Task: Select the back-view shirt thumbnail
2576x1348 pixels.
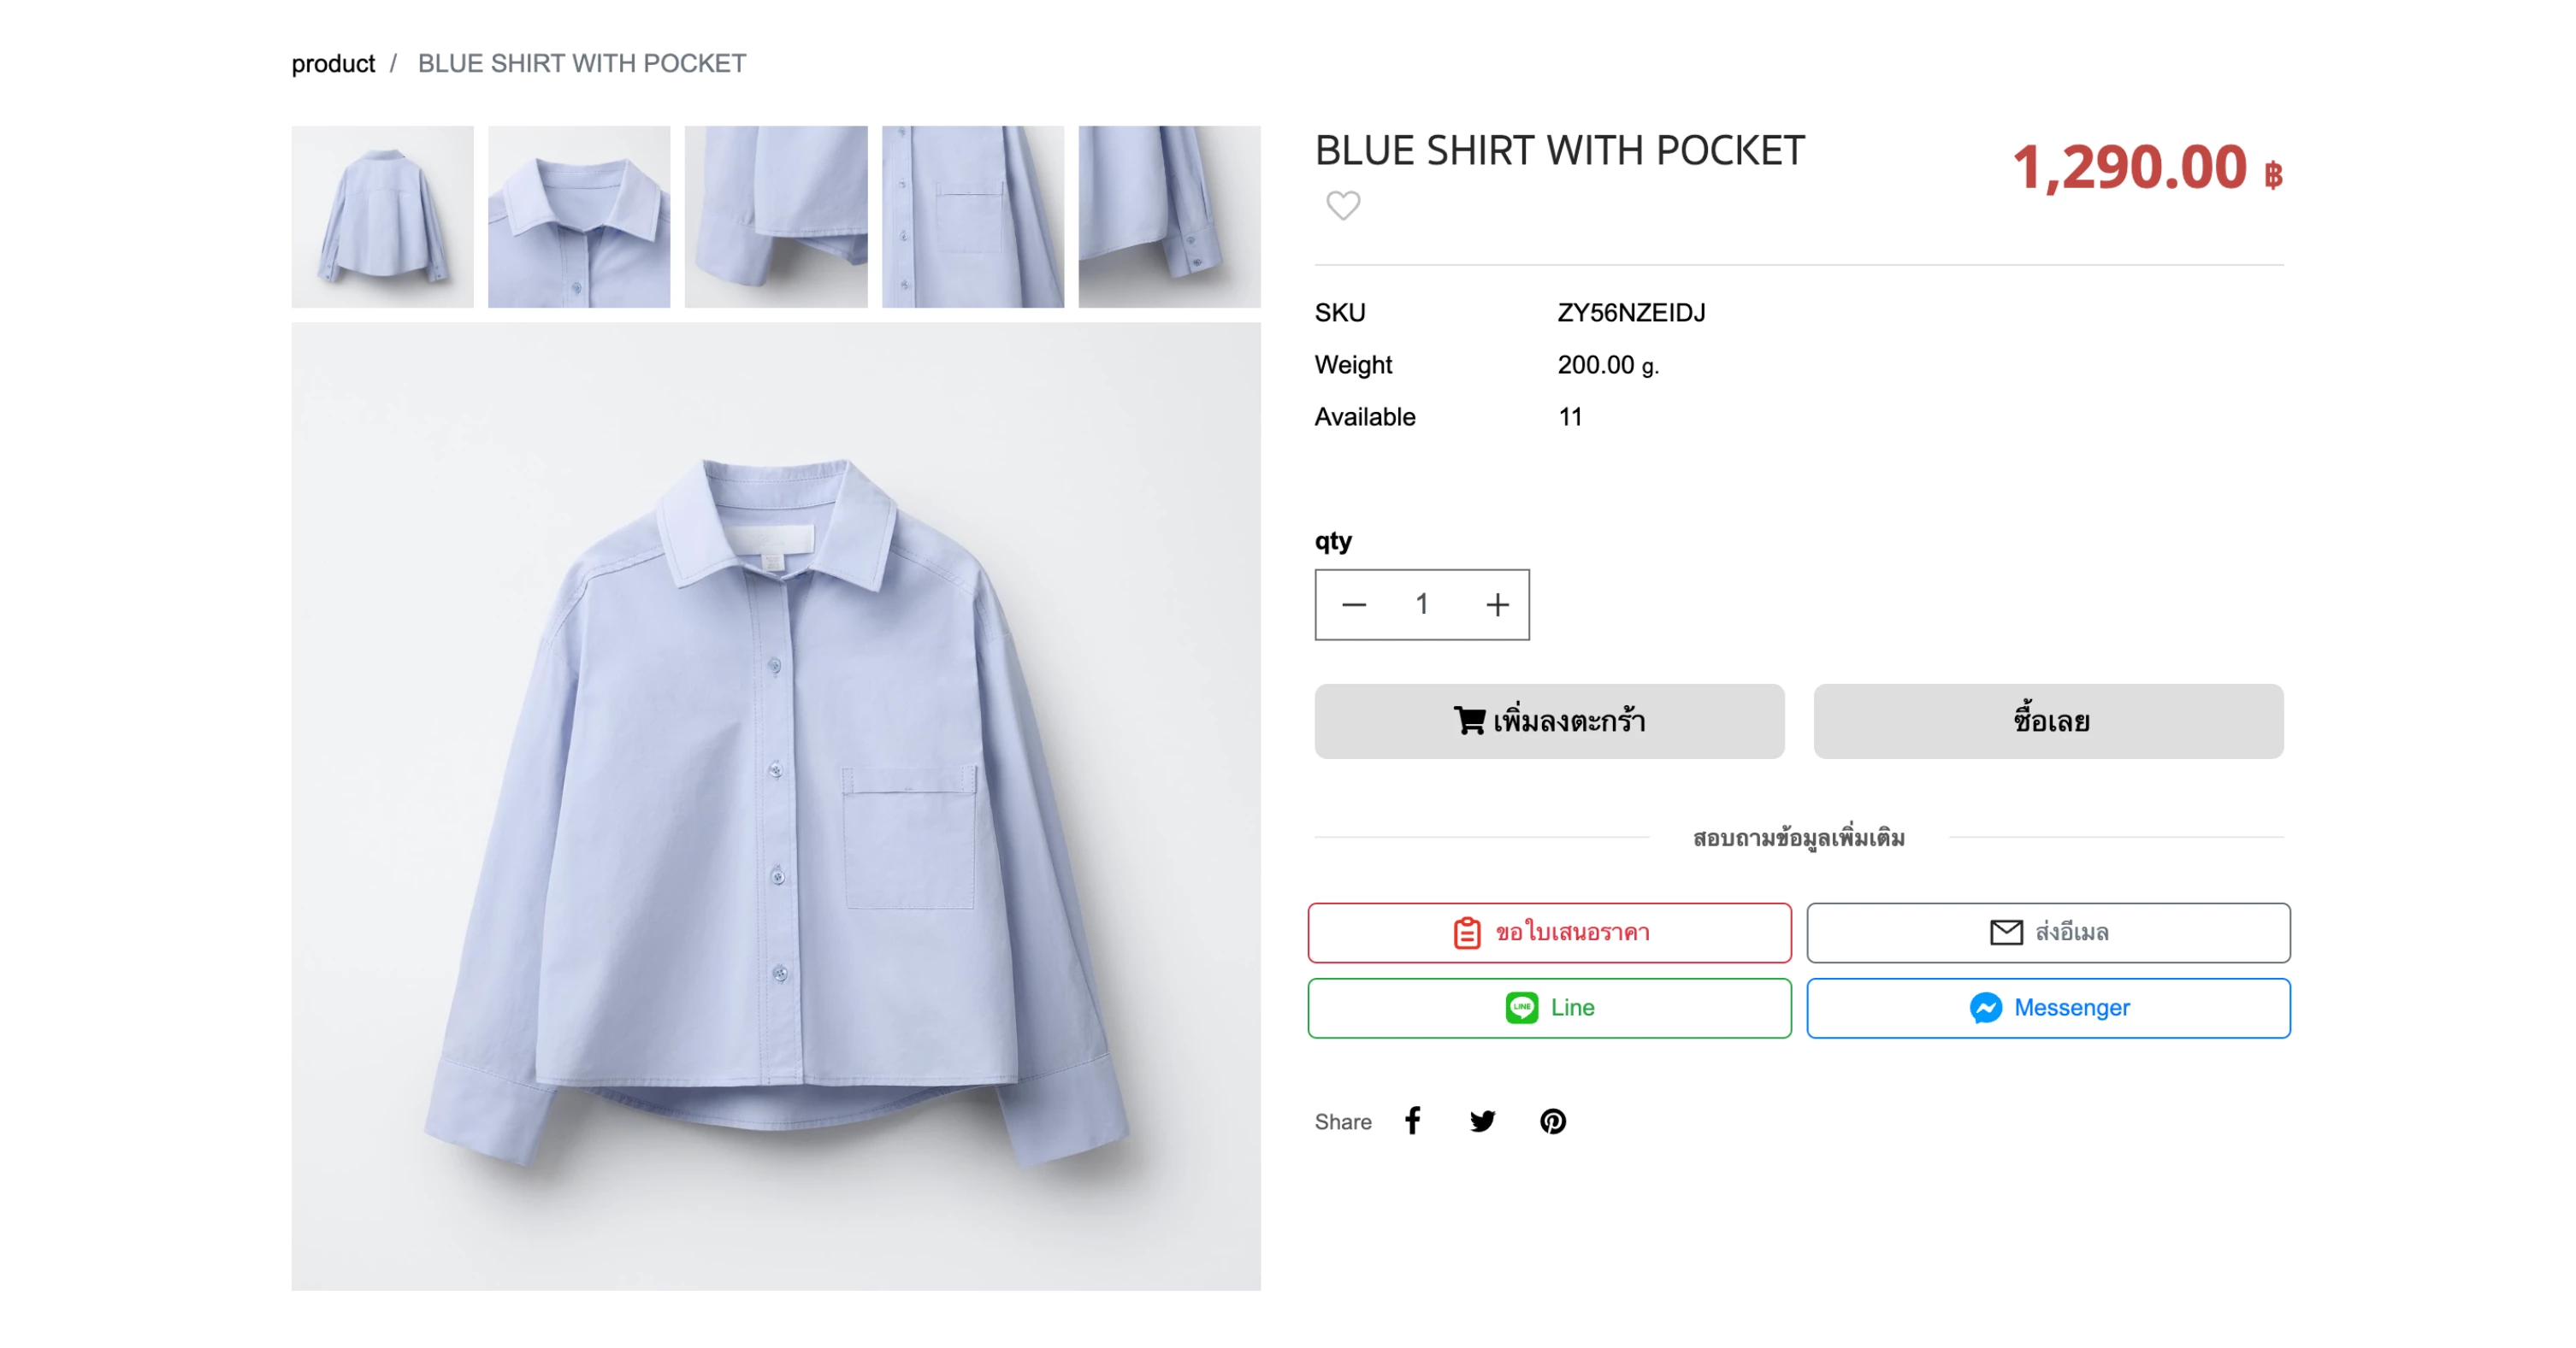Action: (x=382, y=216)
